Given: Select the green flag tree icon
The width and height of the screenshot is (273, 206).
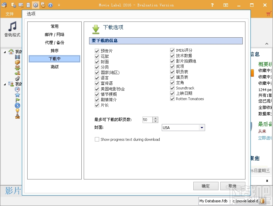Looking at the screenshot, I should (x=17, y=100).
